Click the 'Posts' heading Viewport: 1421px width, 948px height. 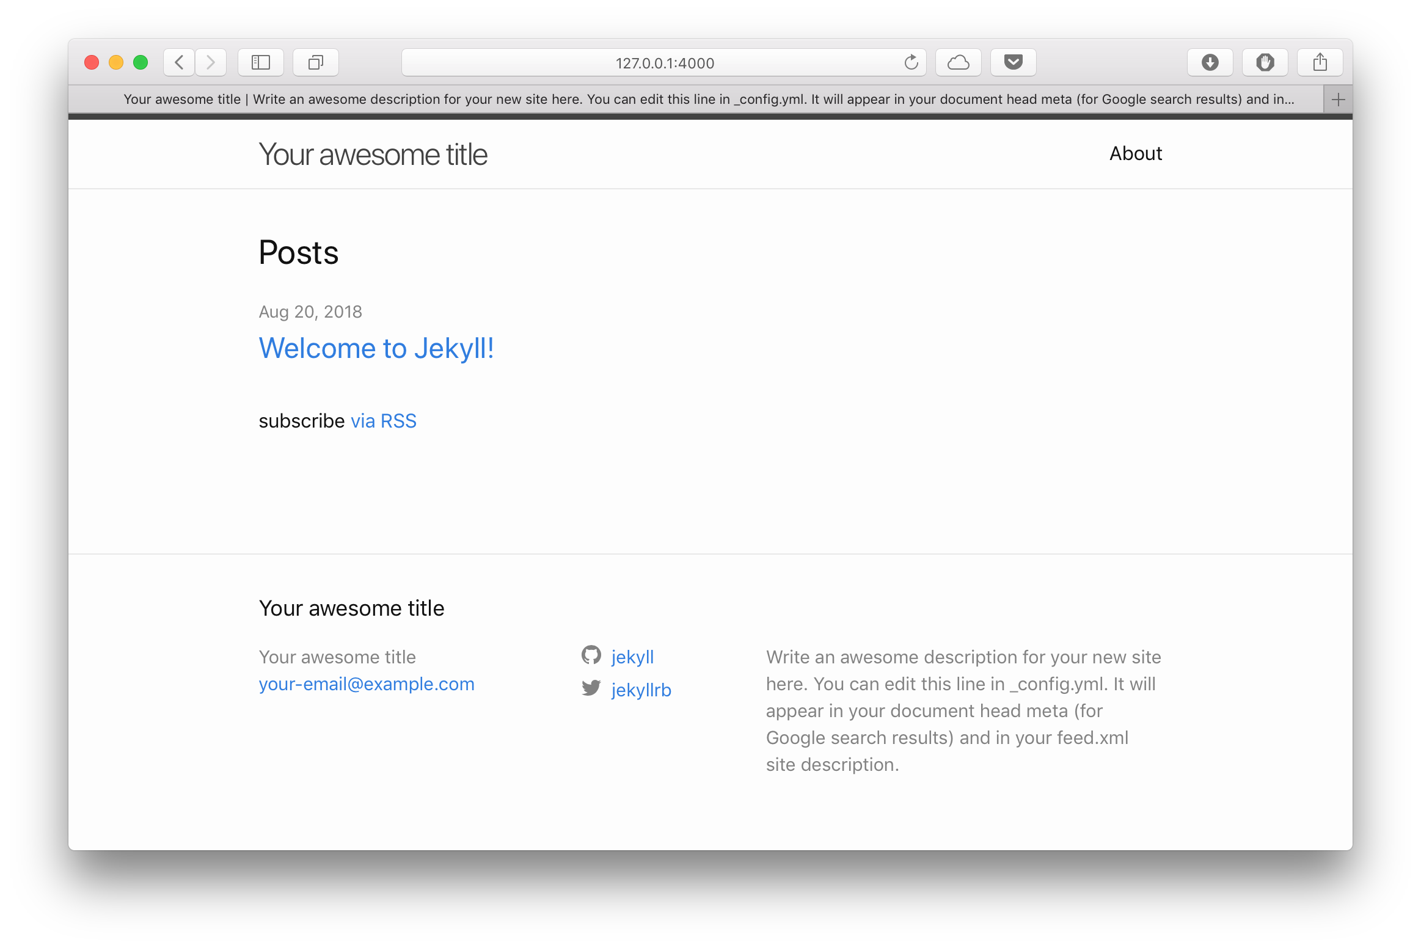click(299, 252)
